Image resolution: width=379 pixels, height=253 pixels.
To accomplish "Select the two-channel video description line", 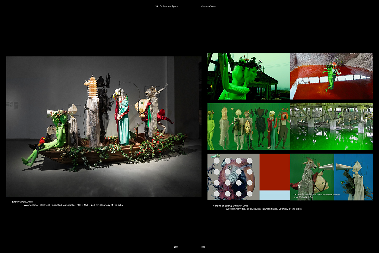I will [x=263, y=209].
